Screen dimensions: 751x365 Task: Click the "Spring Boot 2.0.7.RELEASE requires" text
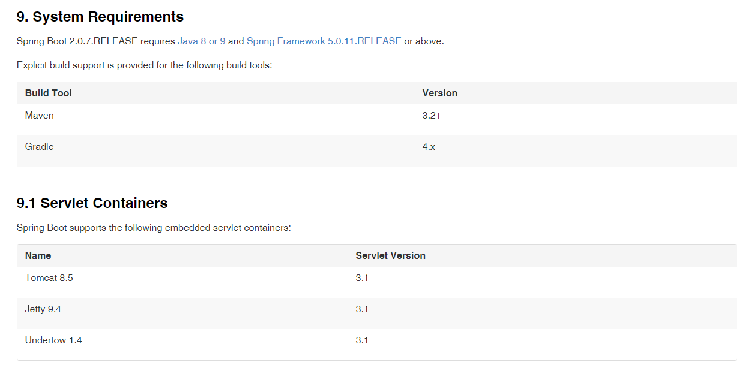(x=96, y=41)
